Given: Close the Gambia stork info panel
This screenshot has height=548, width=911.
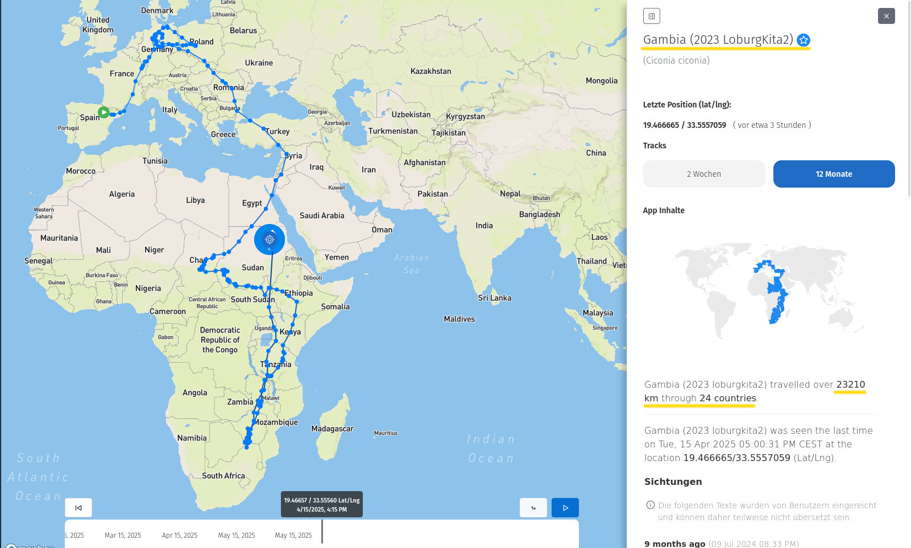Looking at the screenshot, I should click(x=886, y=16).
